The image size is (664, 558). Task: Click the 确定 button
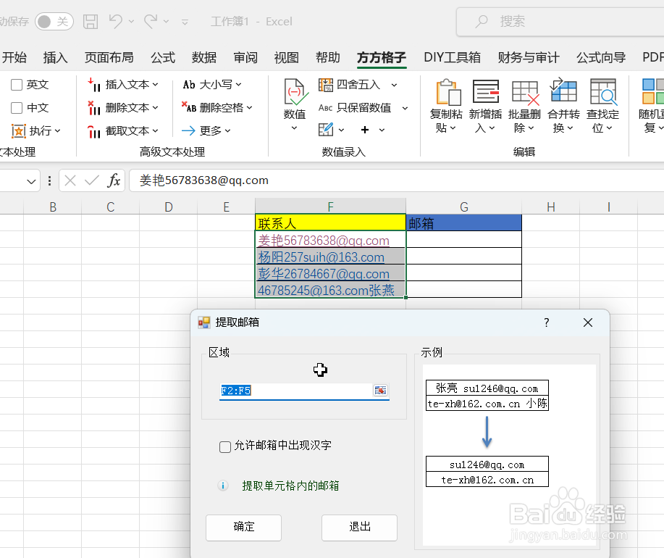(x=243, y=527)
